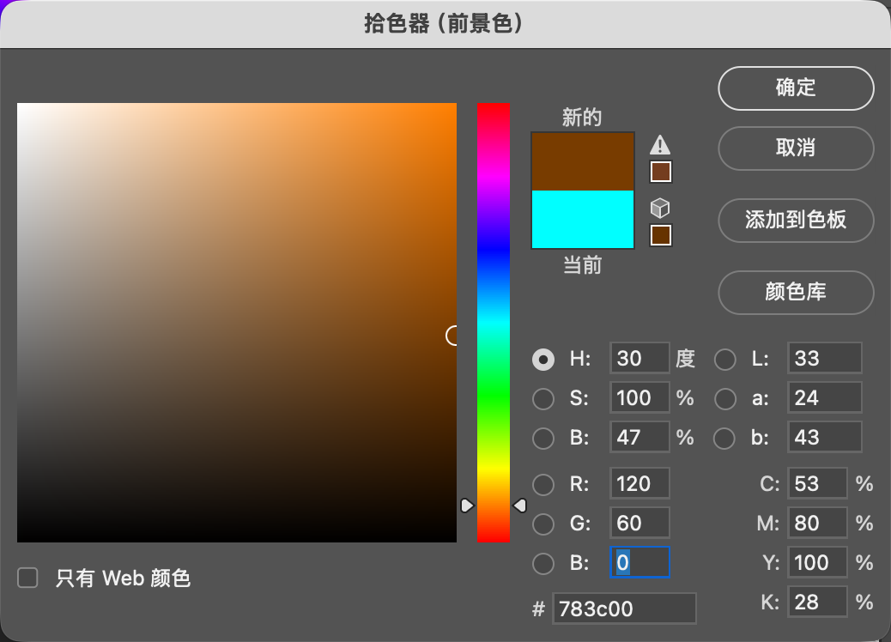891x642 pixels.
Task: Click the H hue value field
Action: pyautogui.click(x=639, y=359)
